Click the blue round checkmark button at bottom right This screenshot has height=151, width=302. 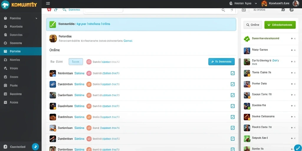298,148
